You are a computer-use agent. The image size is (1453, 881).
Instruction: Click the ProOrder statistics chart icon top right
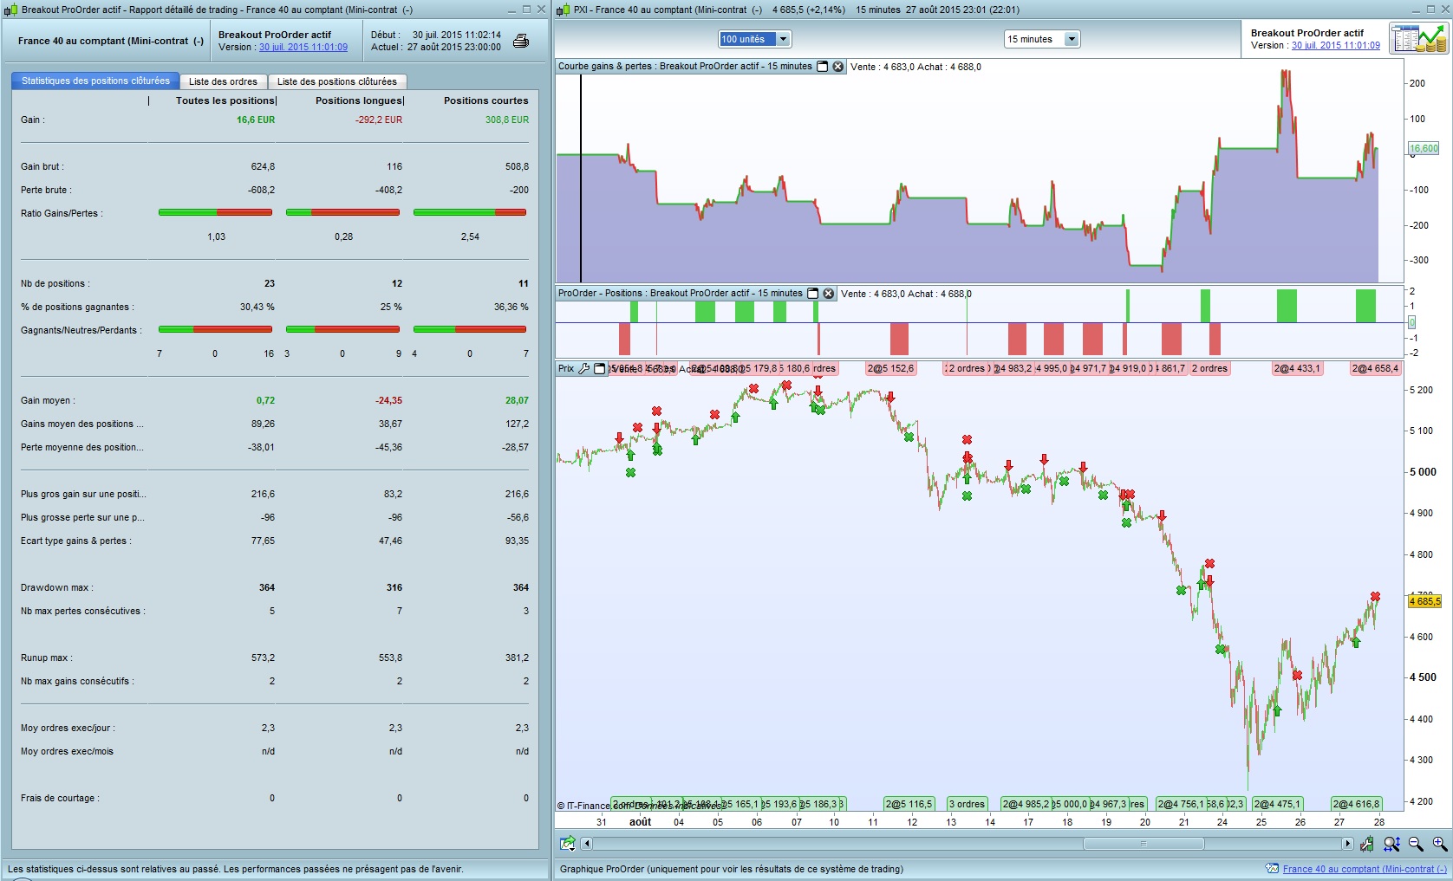coord(1418,39)
